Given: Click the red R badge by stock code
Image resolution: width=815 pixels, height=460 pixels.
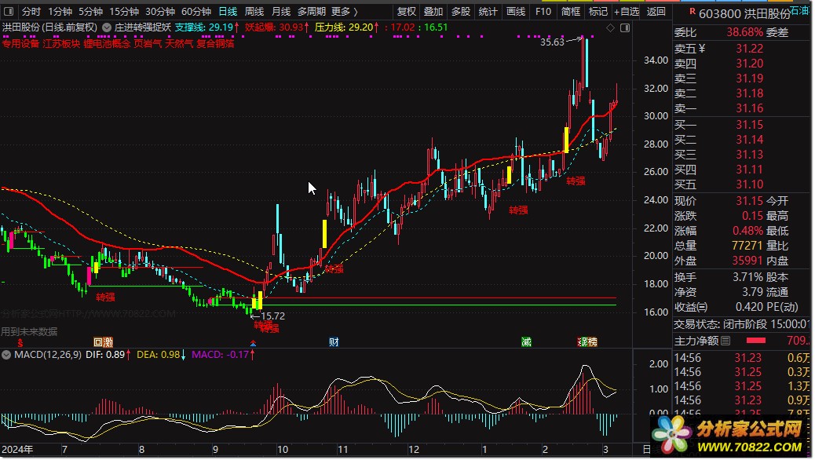Looking at the screenshot, I should point(693,11).
